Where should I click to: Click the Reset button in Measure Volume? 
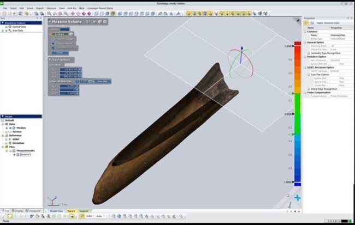[x=59, y=53]
